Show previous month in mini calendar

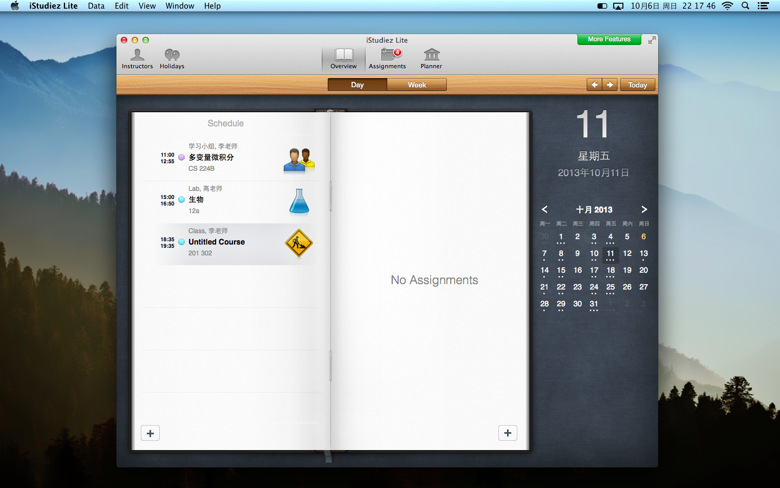click(x=544, y=209)
